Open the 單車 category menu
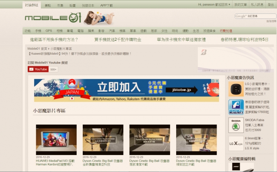The width and height of the screenshot is (277, 172). pos(133,31)
